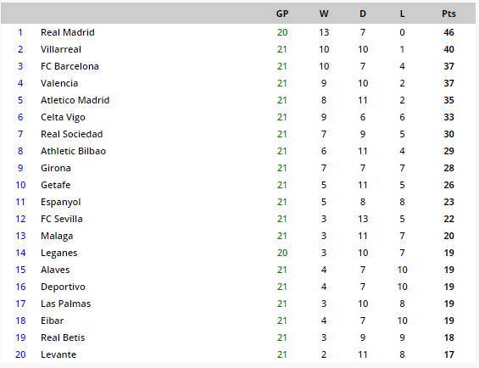Open the Levante team link
The width and height of the screenshot is (479, 368).
pyautogui.click(x=58, y=354)
